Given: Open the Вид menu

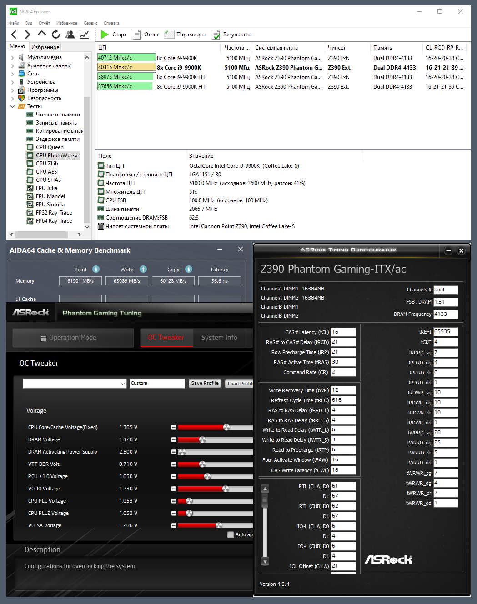Looking at the screenshot, I should (x=29, y=23).
